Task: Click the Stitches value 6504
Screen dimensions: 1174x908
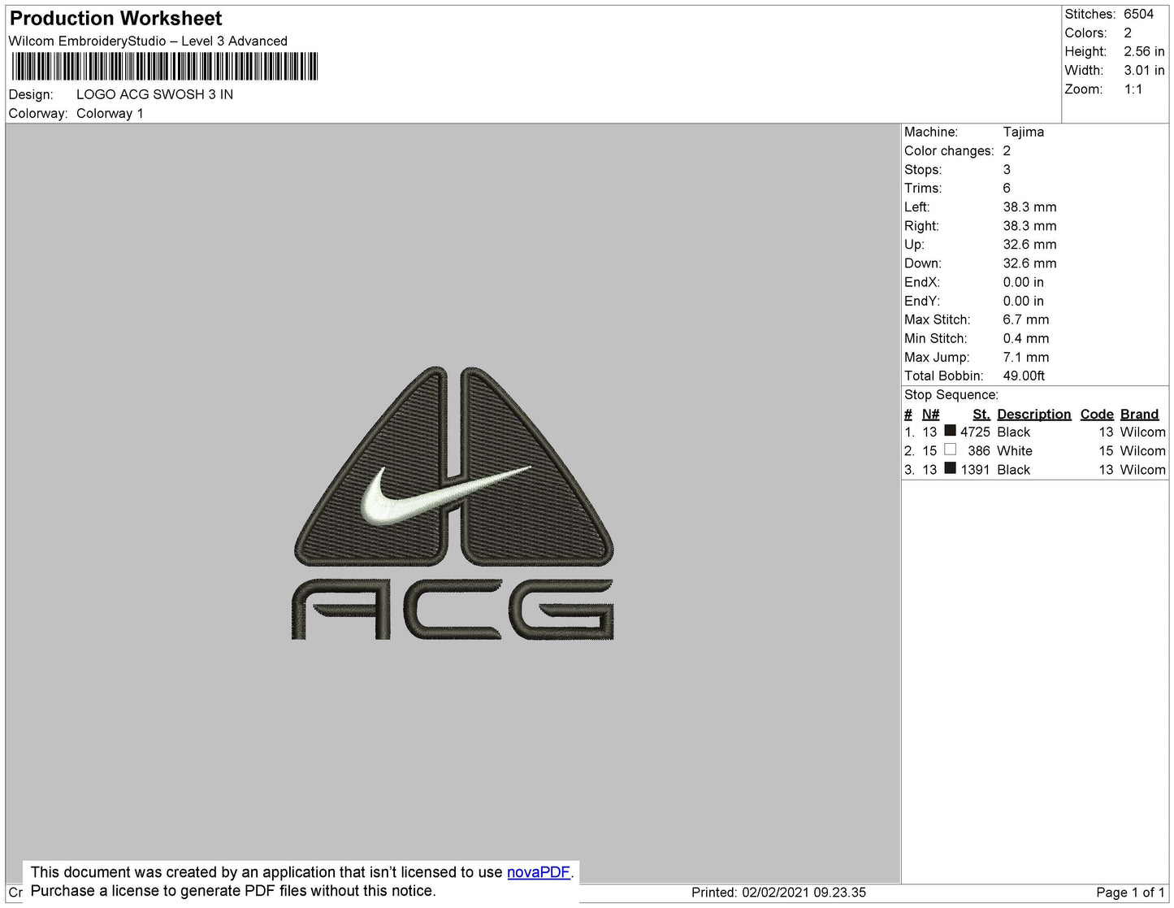Action: pyautogui.click(x=1138, y=14)
